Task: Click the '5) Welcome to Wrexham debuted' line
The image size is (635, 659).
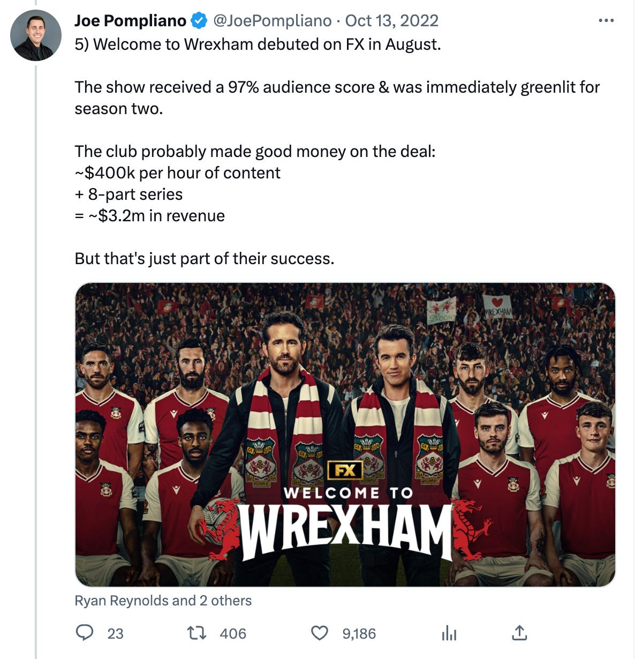Action: click(258, 44)
